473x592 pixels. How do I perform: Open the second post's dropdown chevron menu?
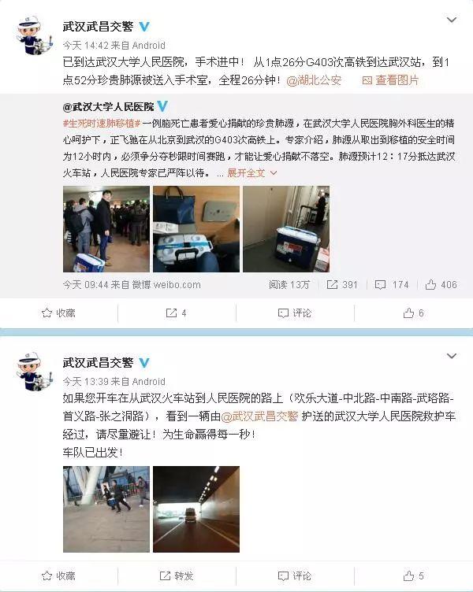point(452,356)
